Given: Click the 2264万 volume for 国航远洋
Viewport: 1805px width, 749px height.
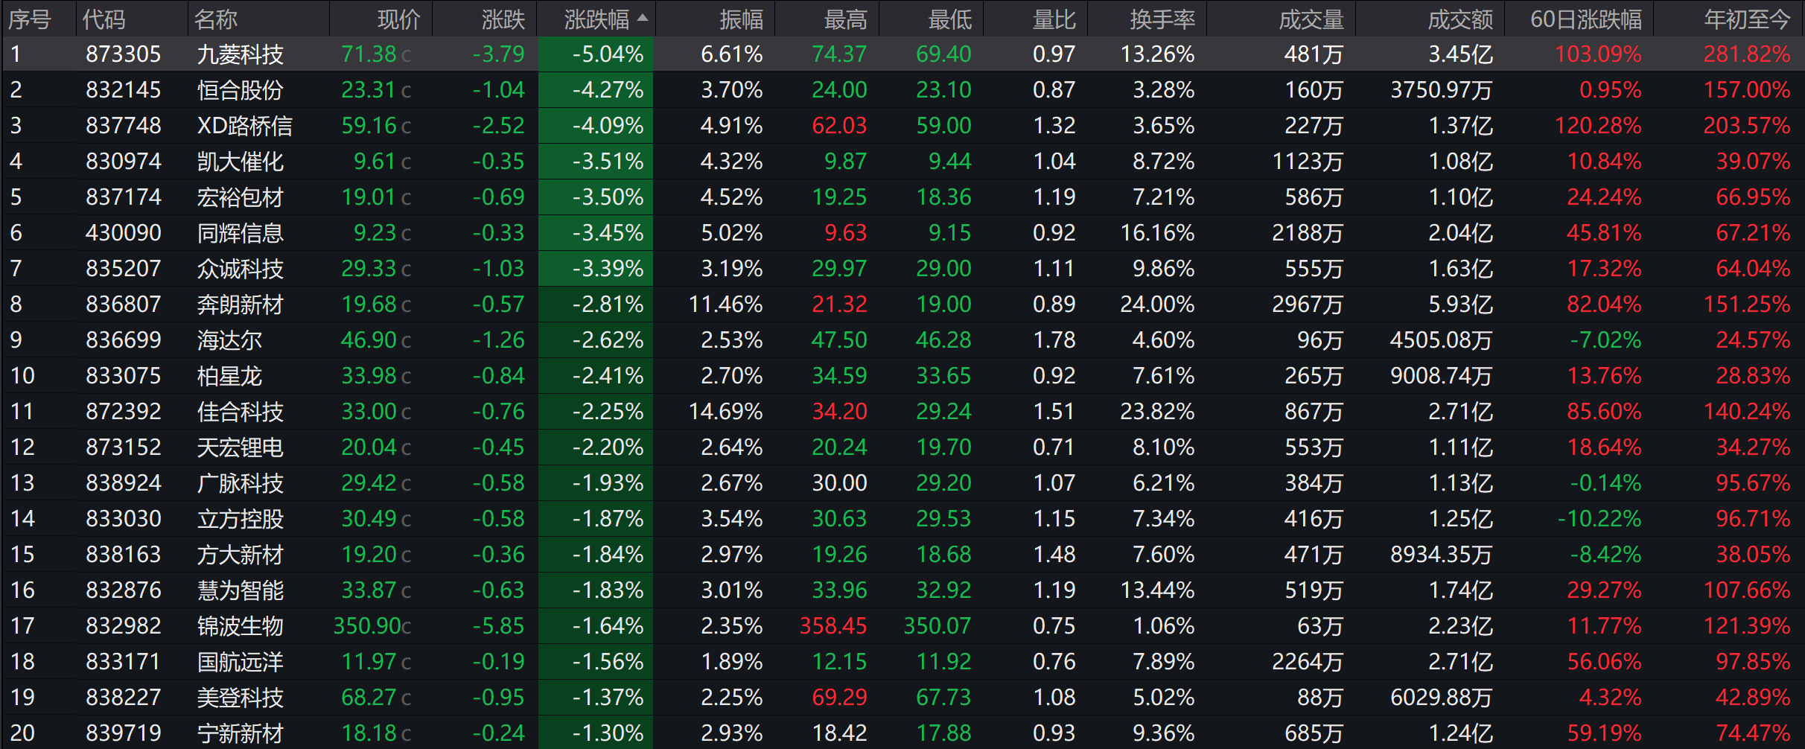Looking at the screenshot, I should tap(1308, 662).
